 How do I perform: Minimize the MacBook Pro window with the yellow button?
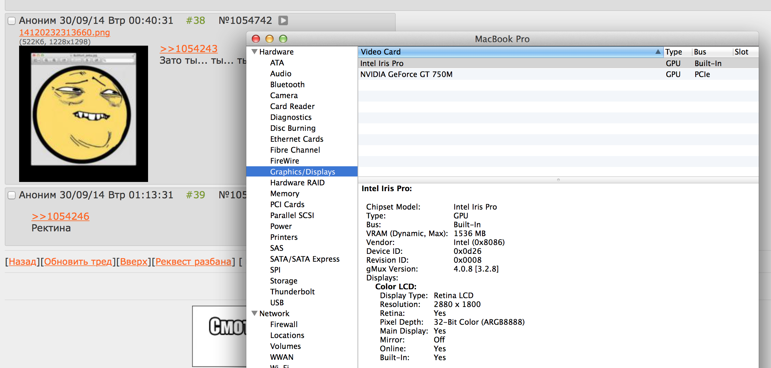270,39
